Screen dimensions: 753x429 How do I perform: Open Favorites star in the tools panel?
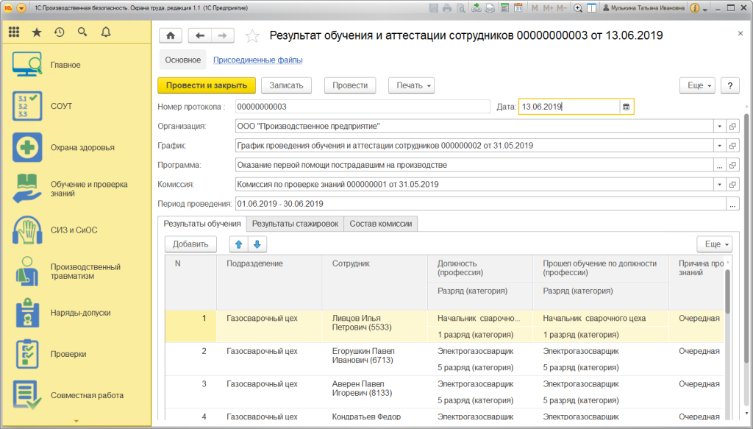(37, 32)
